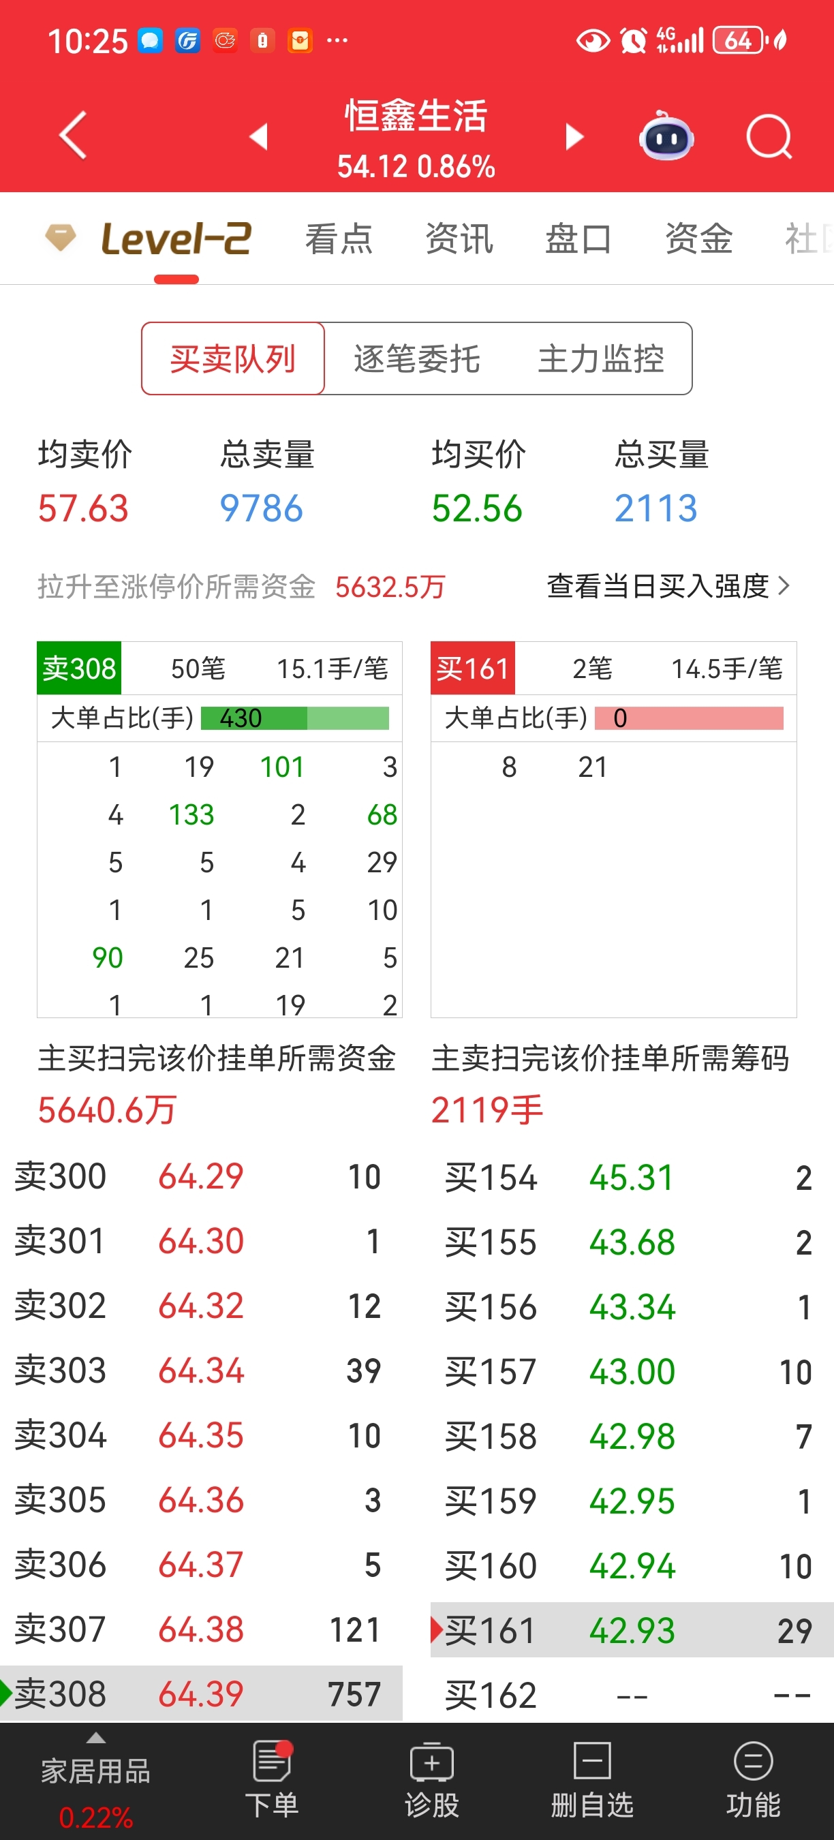Tap the alarm clock status icon
The image size is (834, 1840).
coord(634,41)
